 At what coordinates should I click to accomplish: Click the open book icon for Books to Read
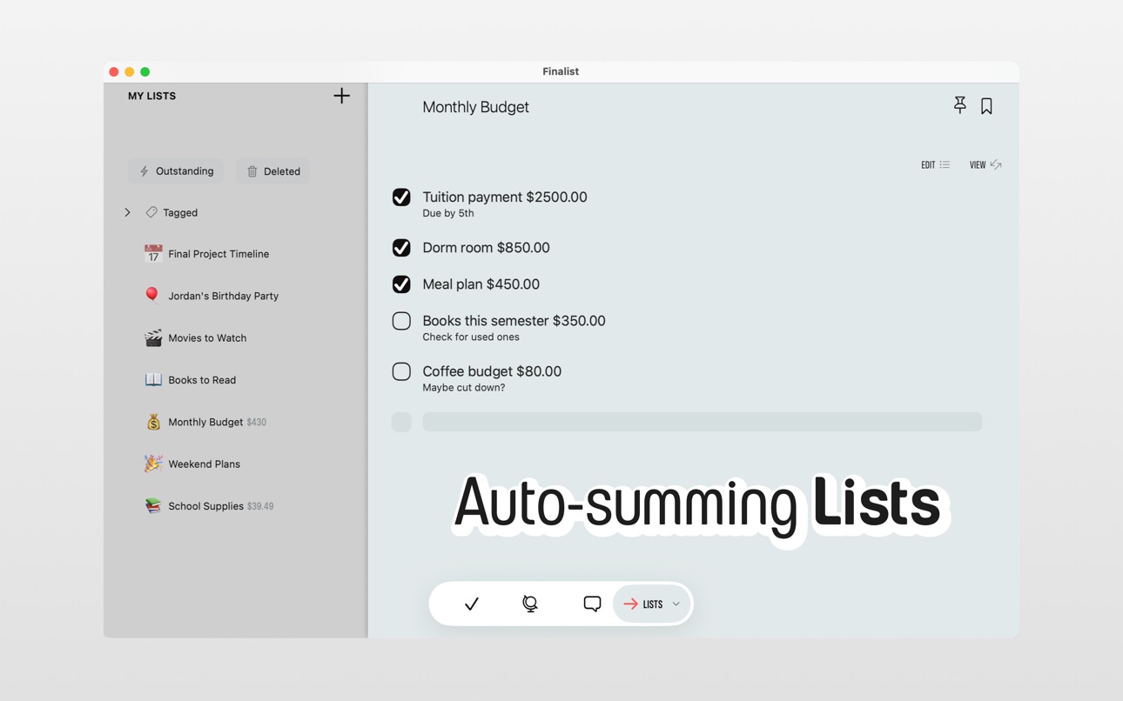[153, 380]
